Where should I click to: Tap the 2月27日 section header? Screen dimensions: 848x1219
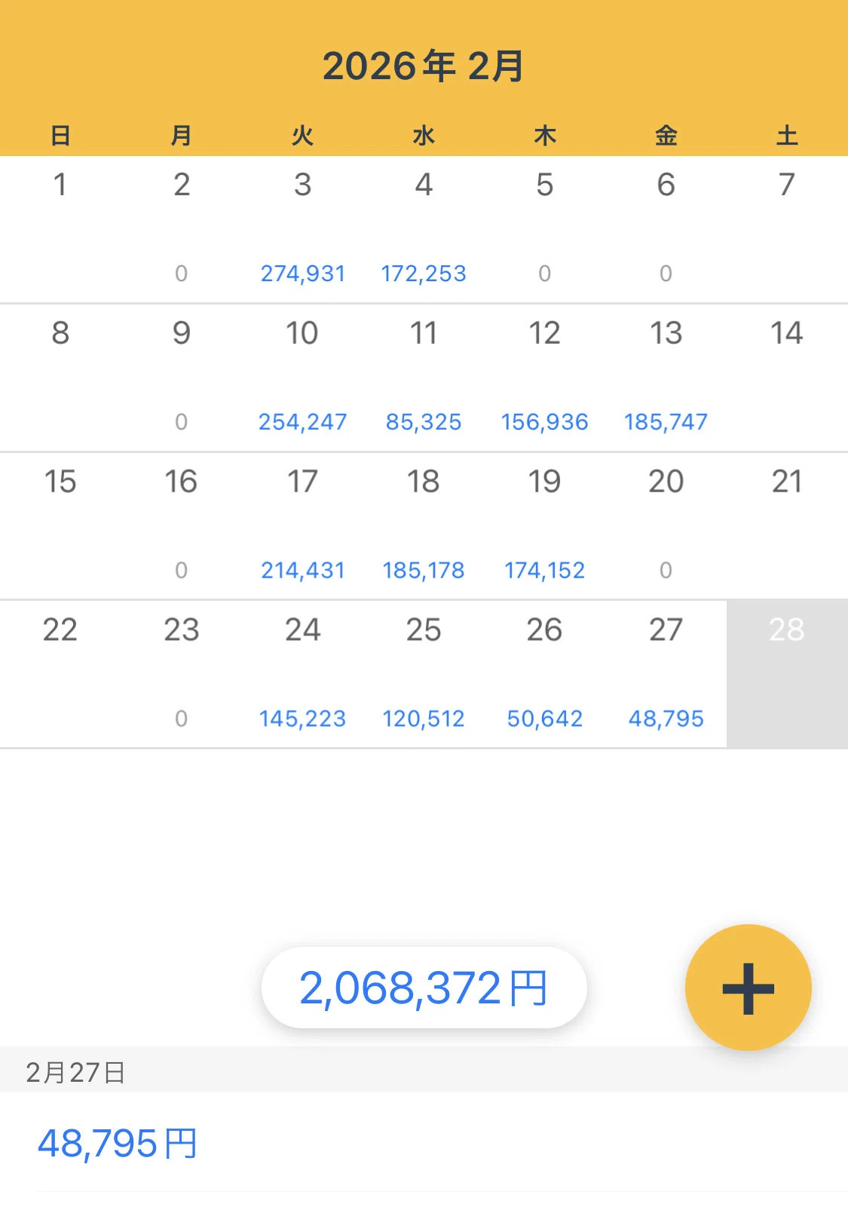coord(424,1070)
